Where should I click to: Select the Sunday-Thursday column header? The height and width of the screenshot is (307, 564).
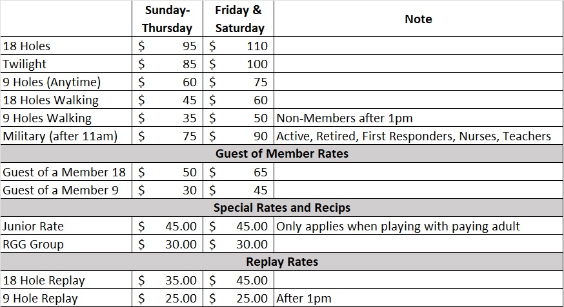click(x=167, y=19)
